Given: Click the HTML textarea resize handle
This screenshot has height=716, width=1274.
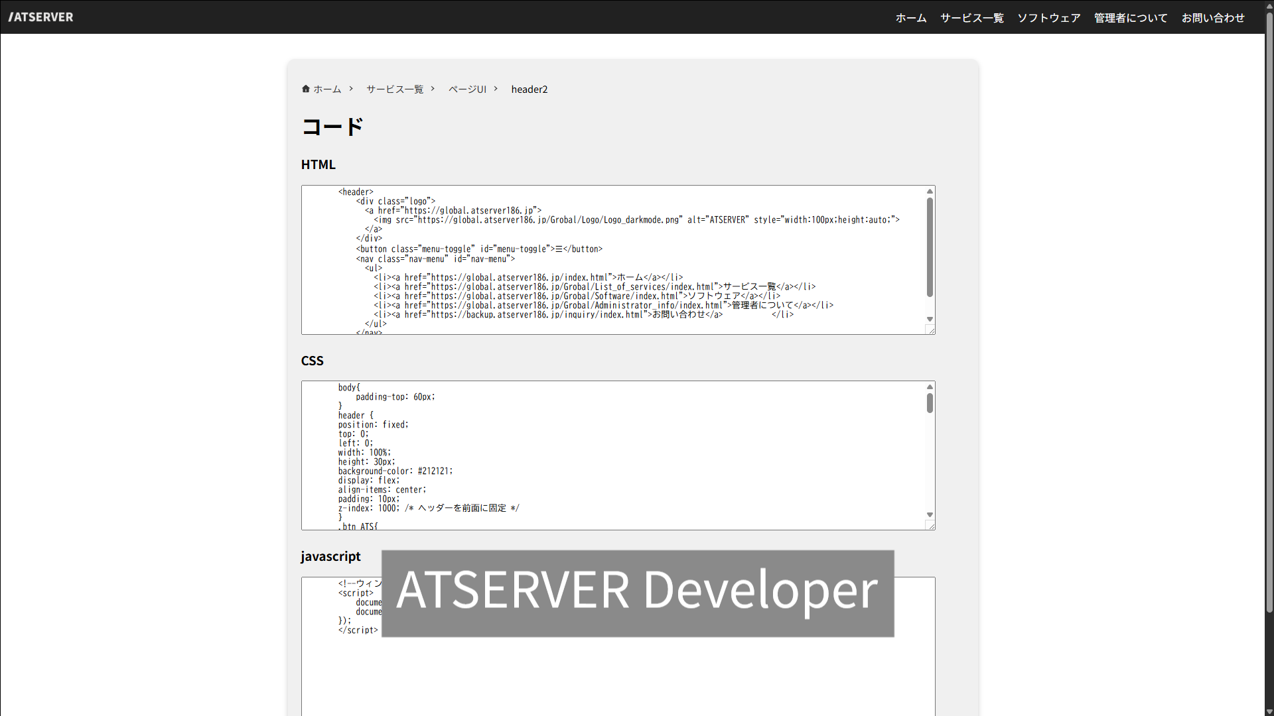Looking at the screenshot, I should coord(930,329).
